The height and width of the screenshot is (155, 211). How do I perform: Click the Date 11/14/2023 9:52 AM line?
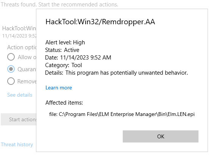click(x=78, y=58)
